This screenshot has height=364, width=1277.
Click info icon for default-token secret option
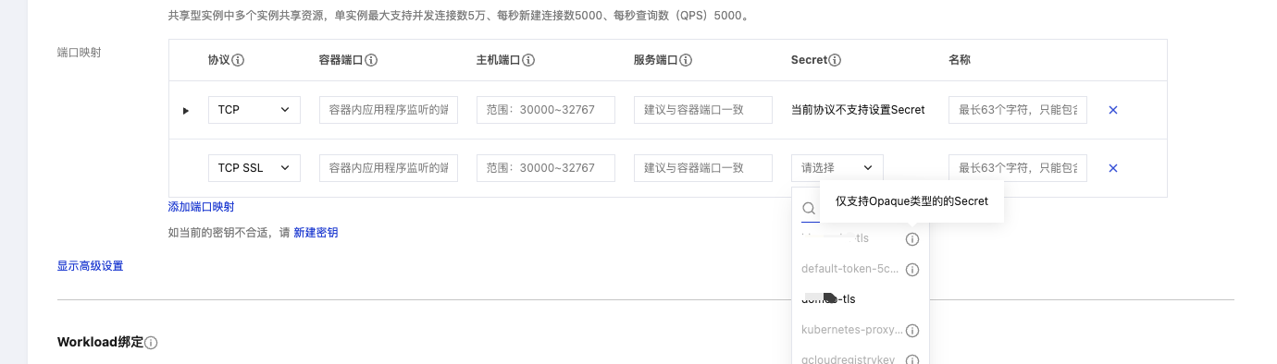911,270
